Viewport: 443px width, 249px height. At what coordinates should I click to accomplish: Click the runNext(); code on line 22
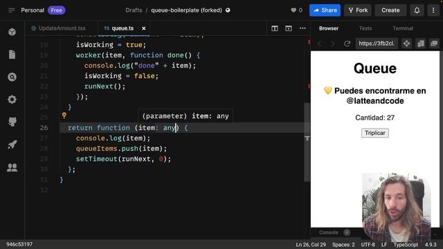point(105,86)
